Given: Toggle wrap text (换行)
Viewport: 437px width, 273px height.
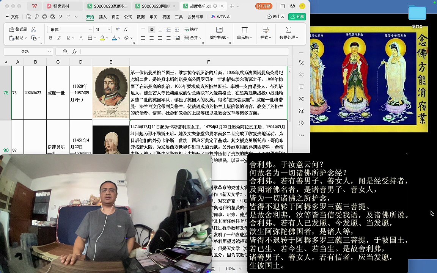Looking at the screenshot, I should (191, 29).
